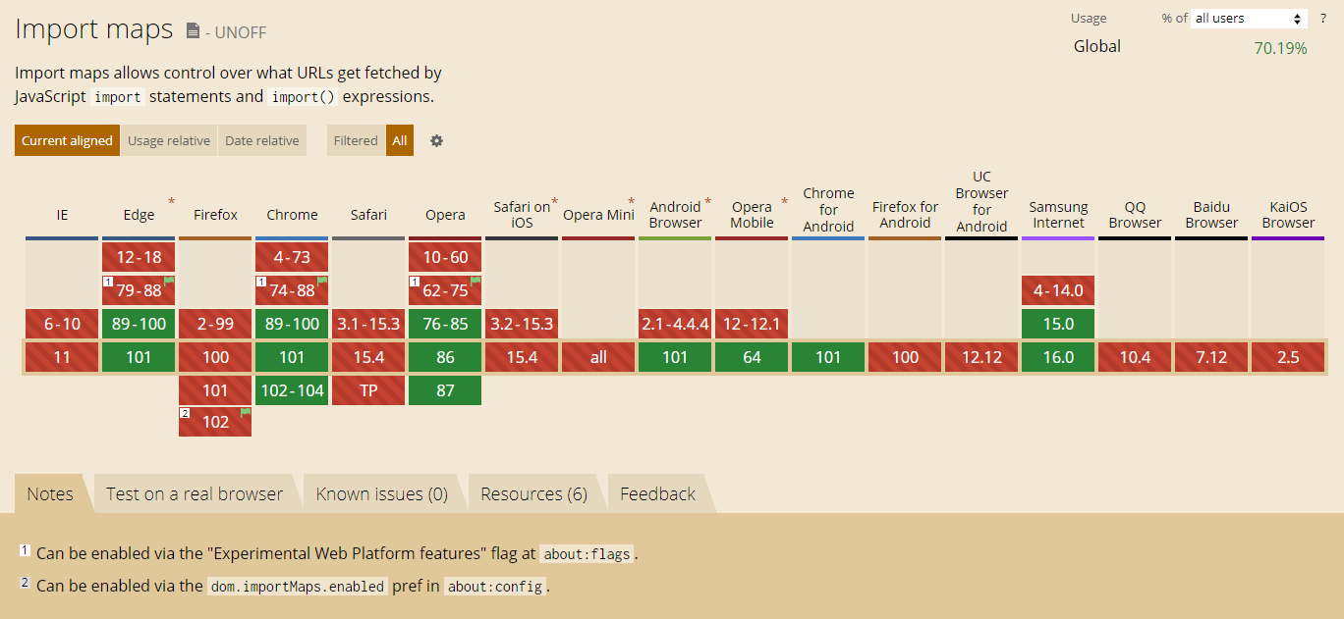The image size is (1344, 619).
Task: Select the Samsung Internet 15.0 cell
Action: click(x=1058, y=324)
